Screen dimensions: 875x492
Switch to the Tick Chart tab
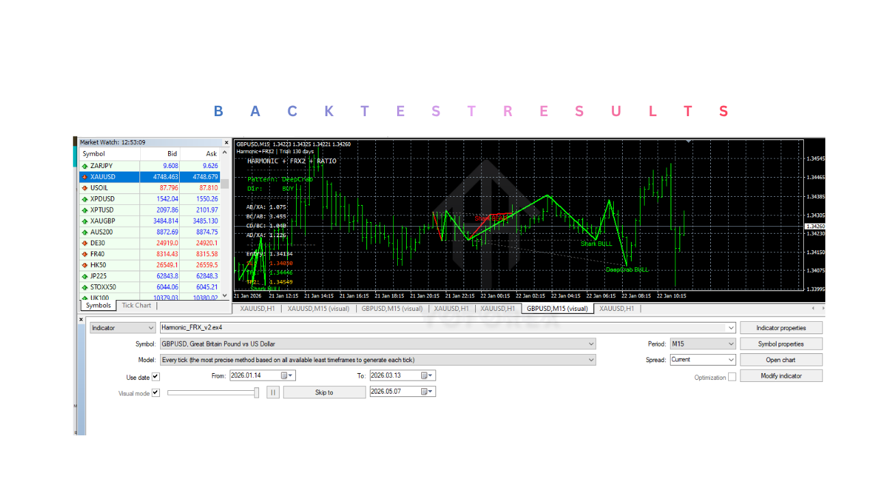136,305
